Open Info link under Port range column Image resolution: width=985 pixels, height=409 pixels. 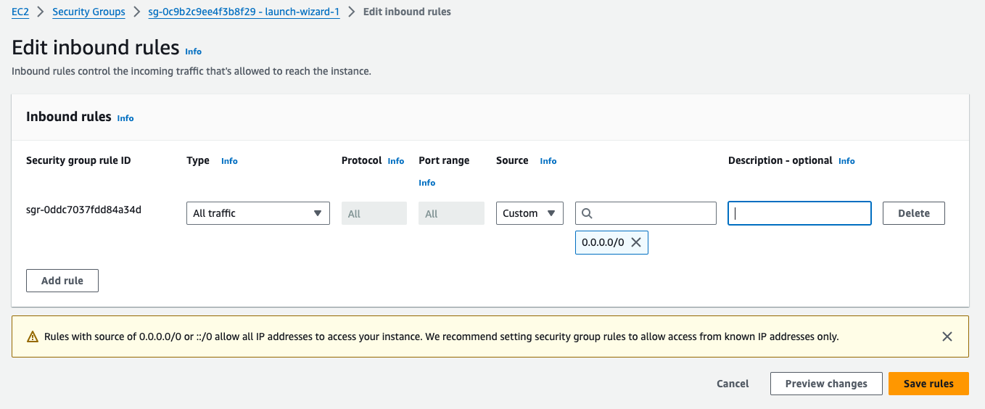[x=427, y=183]
